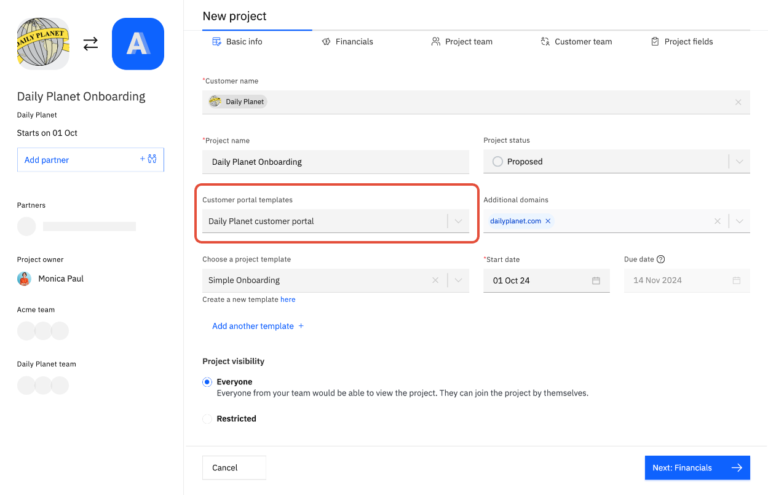Click the Project owner label
The image size is (768, 495).
41,259
